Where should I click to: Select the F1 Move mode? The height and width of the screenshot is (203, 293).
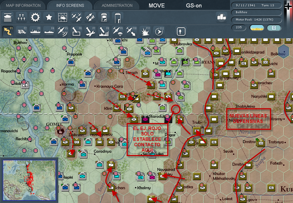tap(8, 31)
